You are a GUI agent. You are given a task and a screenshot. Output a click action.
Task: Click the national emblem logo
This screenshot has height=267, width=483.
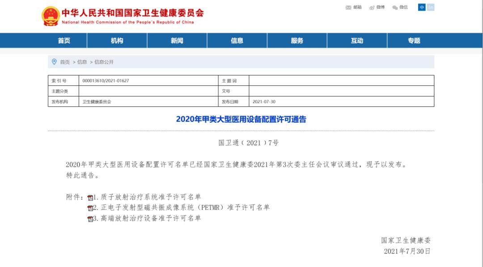coord(51,15)
